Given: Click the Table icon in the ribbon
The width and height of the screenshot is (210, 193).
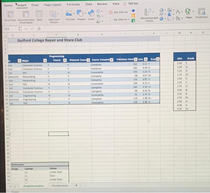Looking at the screenshot, I should point(39,14).
